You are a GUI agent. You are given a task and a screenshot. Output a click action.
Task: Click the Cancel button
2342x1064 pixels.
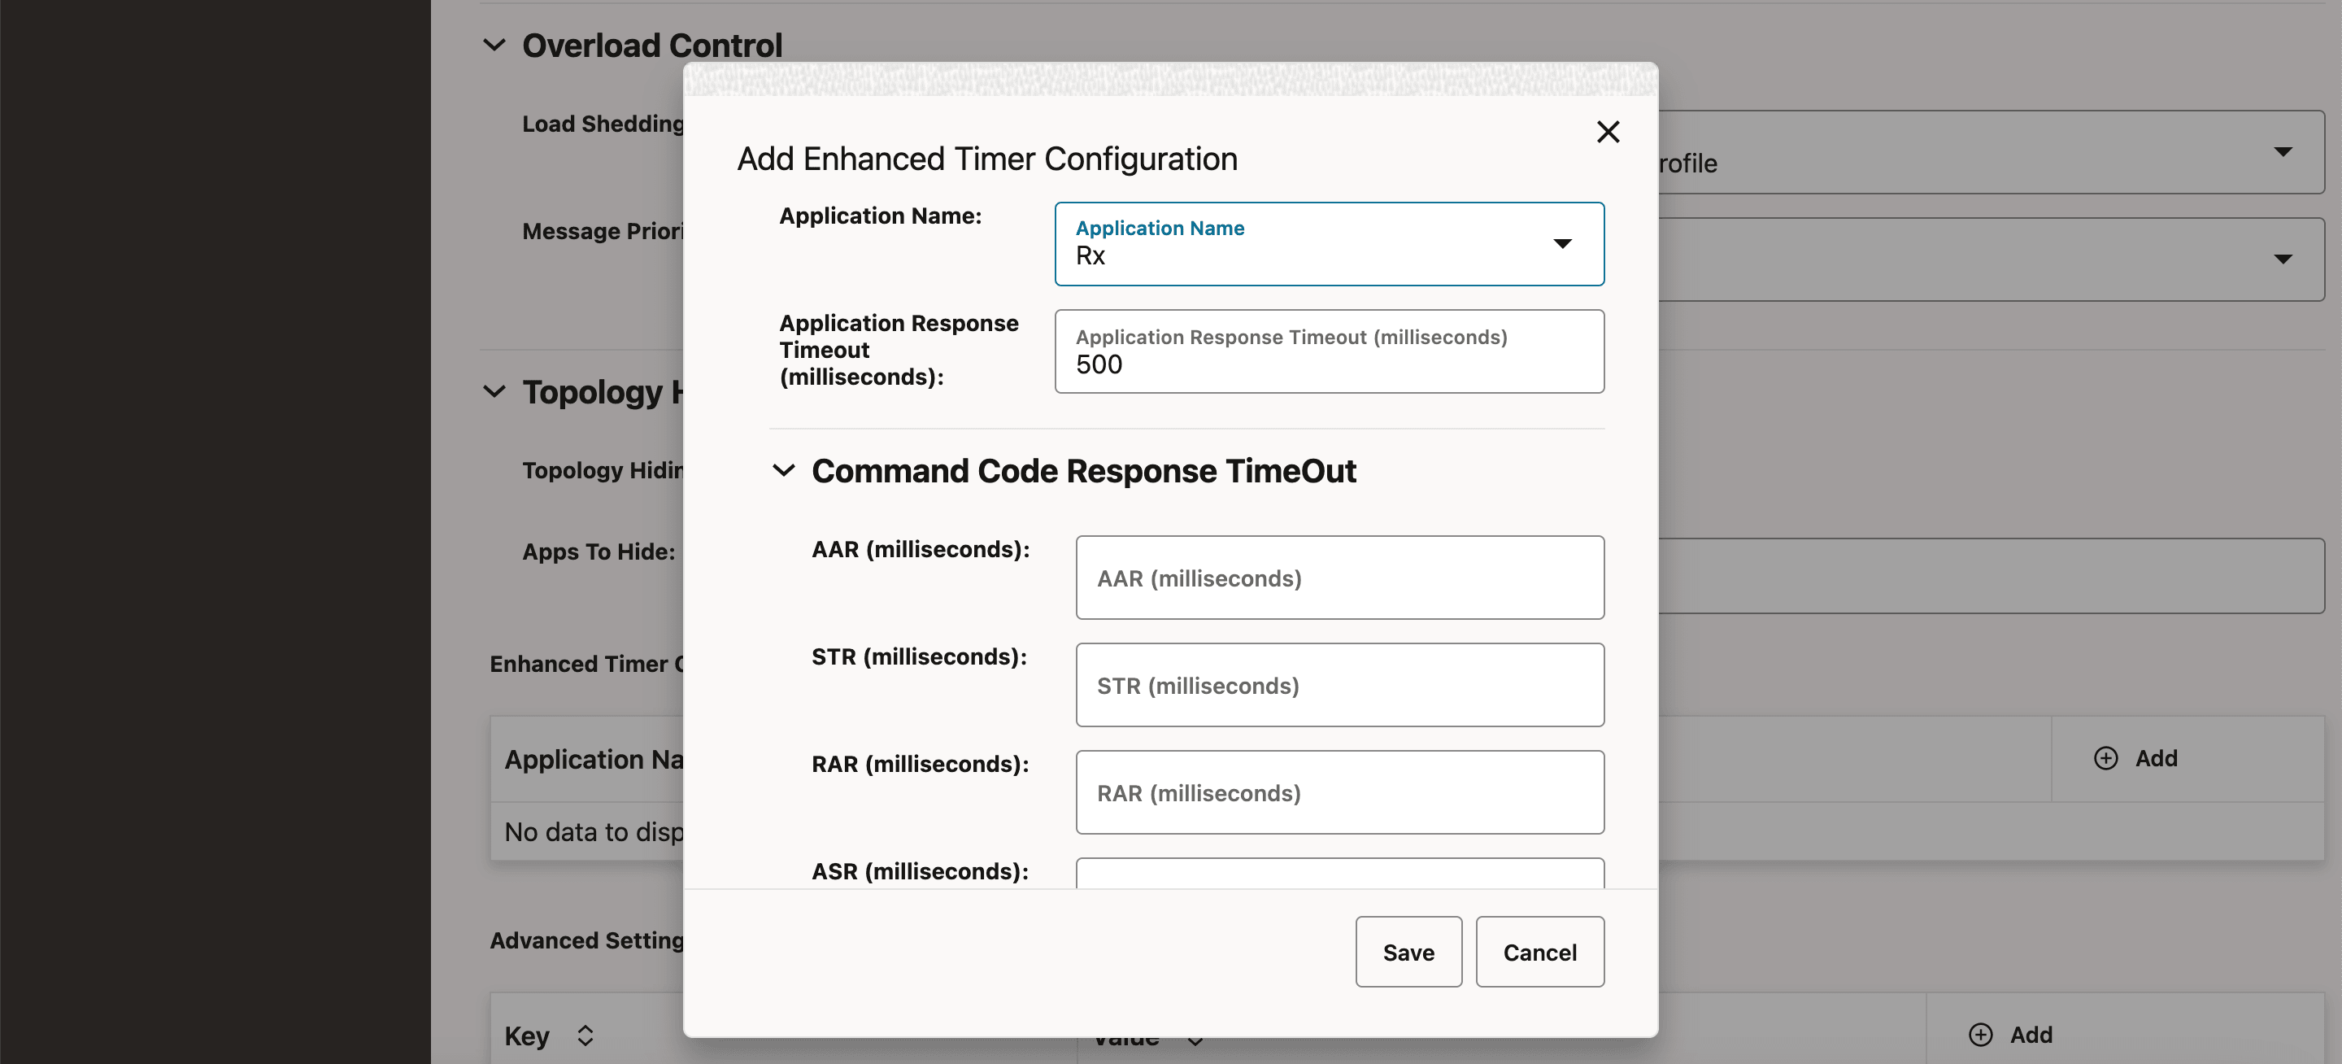pos(1539,951)
